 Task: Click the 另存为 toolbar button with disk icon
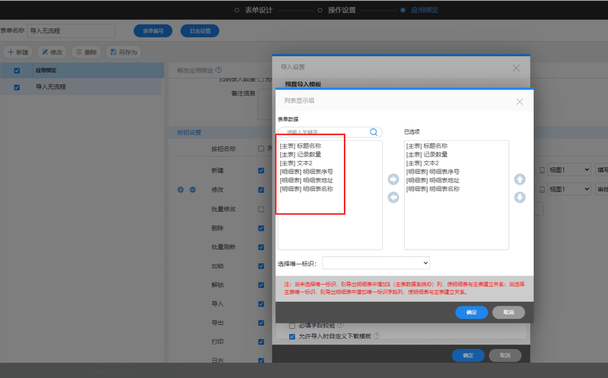click(x=124, y=52)
